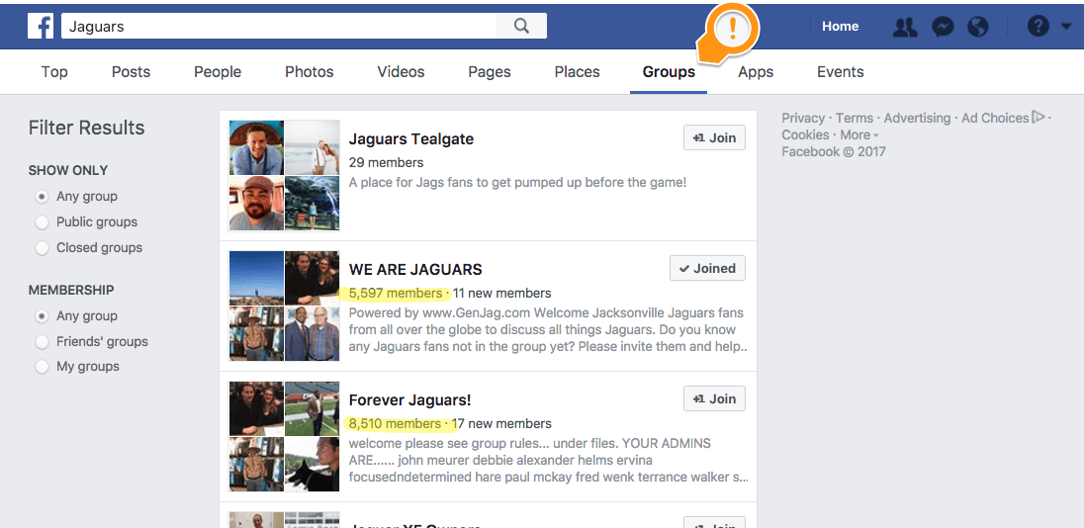
Task: Join the Forever Jaguars! group
Action: click(x=714, y=398)
